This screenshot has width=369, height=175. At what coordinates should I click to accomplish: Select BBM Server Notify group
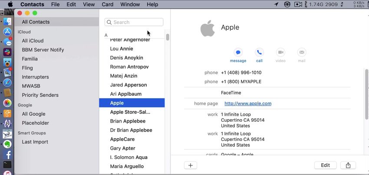click(x=43, y=50)
